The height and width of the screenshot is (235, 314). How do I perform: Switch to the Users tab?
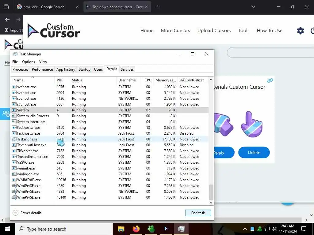click(x=98, y=69)
